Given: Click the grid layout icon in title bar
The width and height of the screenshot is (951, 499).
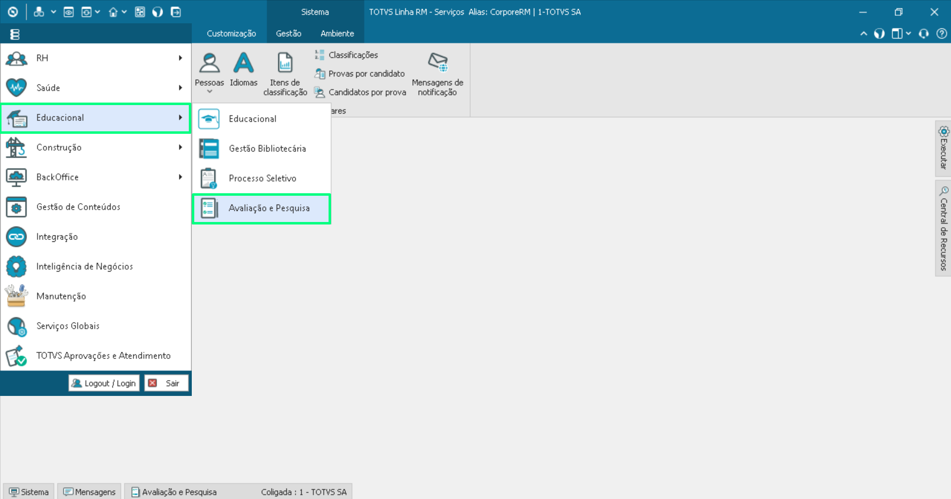Looking at the screenshot, I should 140,12.
